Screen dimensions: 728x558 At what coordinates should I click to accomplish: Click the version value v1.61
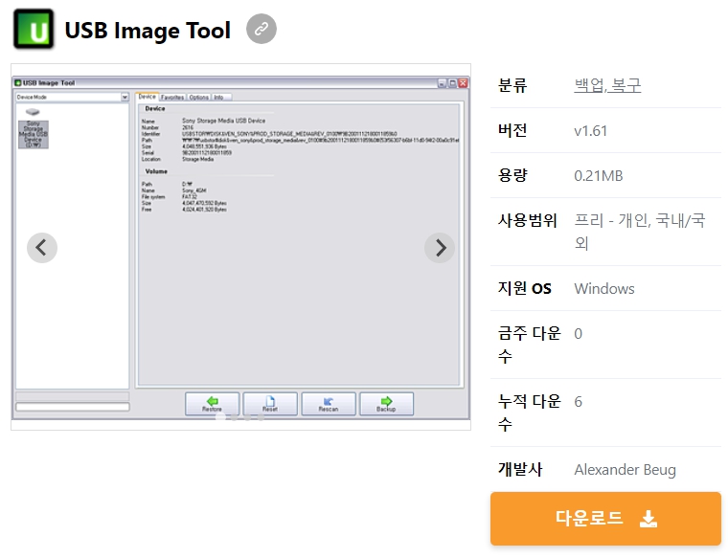point(591,131)
